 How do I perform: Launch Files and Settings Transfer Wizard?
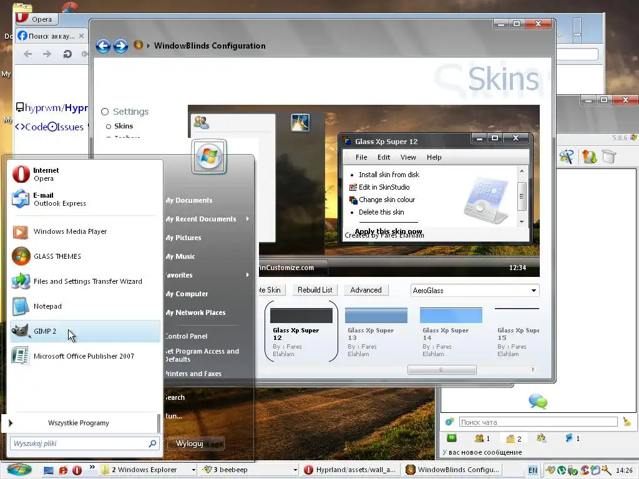pos(85,281)
